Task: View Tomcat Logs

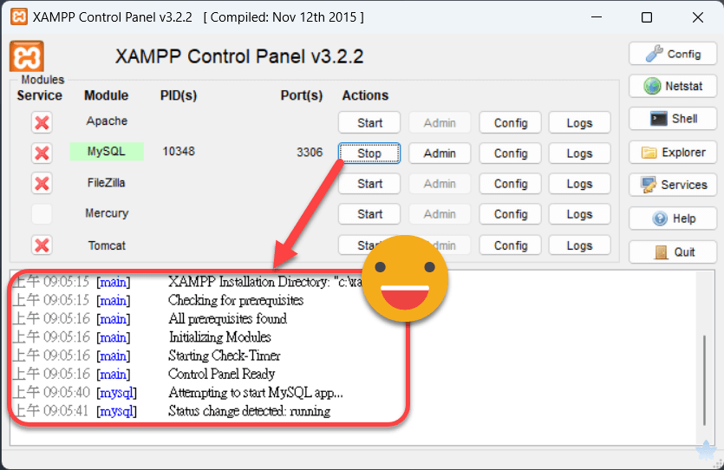Action: [x=579, y=245]
